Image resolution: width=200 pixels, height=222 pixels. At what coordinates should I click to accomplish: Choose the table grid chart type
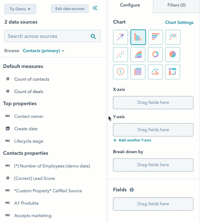click(138, 72)
